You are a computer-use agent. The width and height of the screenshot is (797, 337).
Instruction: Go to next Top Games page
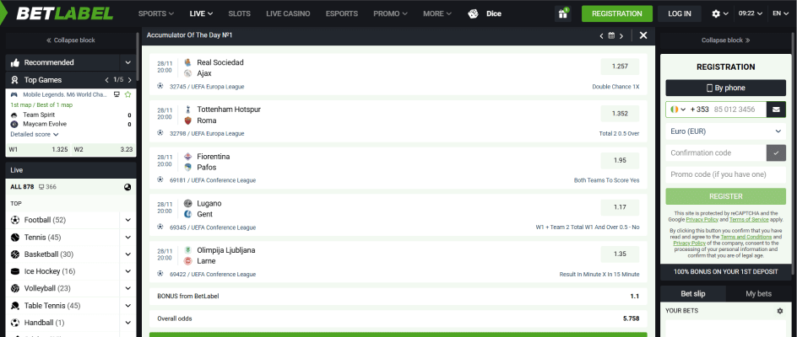coord(130,80)
